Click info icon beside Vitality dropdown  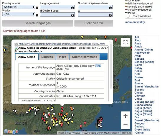click(37, 15)
